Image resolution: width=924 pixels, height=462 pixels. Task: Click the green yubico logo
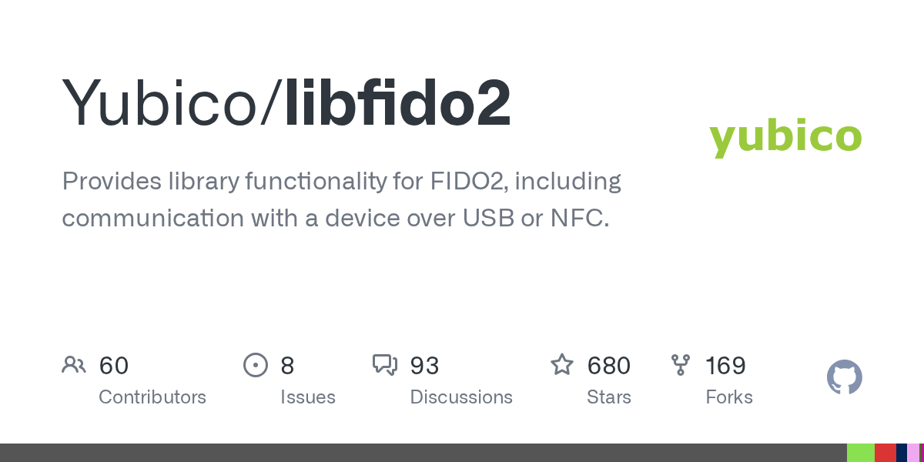click(785, 137)
